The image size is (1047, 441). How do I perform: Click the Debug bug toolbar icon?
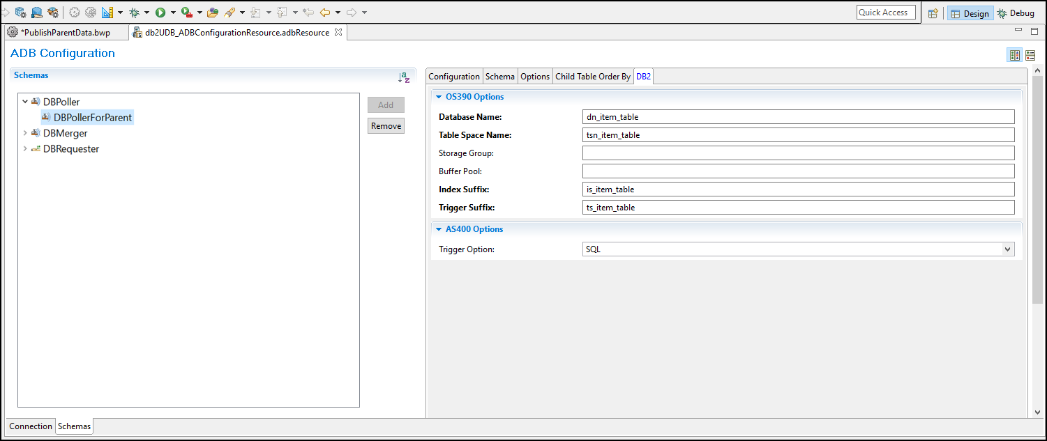point(134,13)
